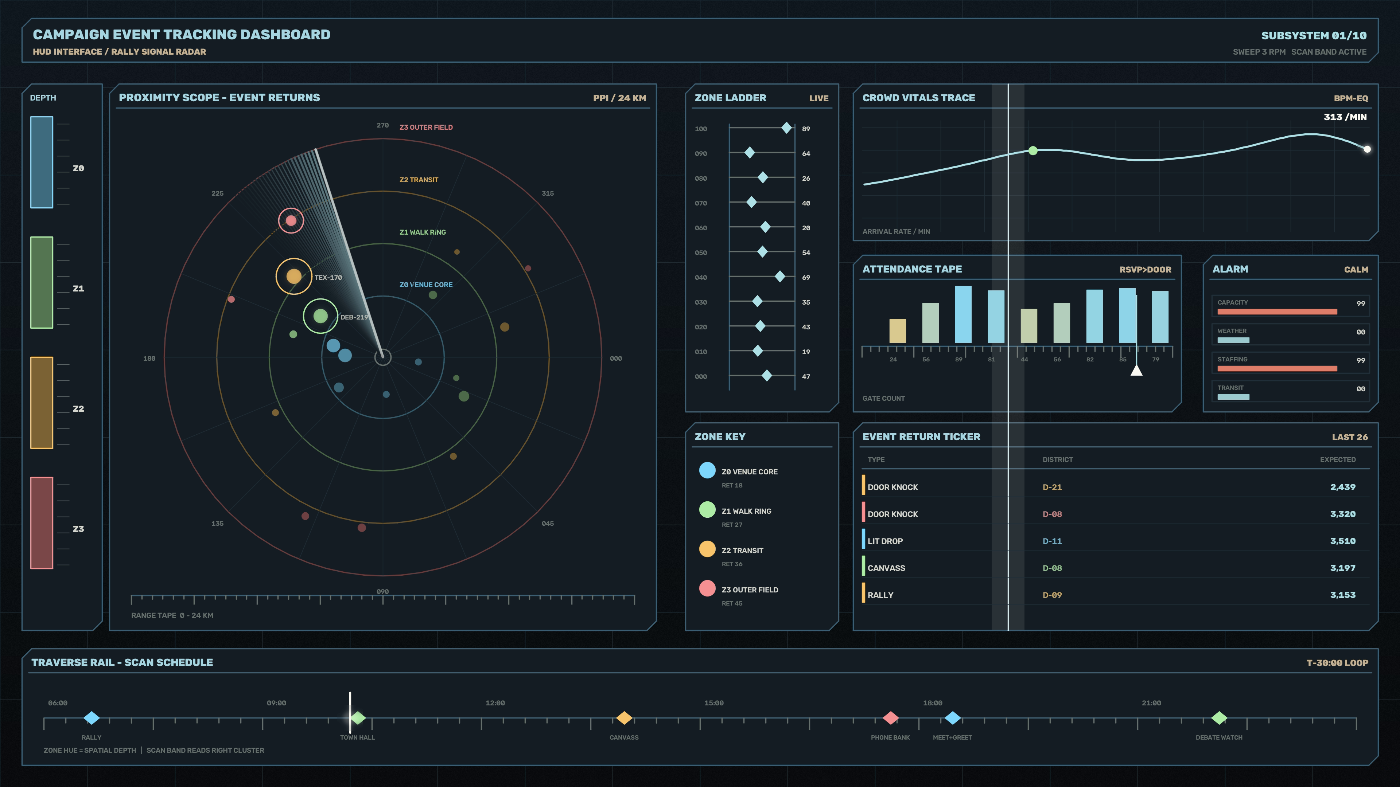Screen dimensions: 1400x787
Task: Click the Z3 Outer Field legend dot
Action: coord(707,588)
